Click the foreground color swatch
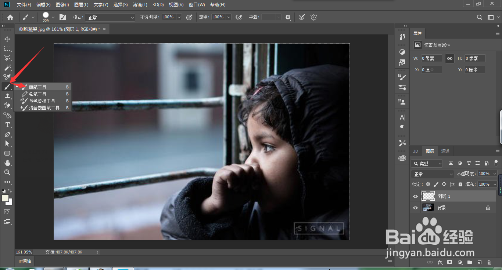Screen dimensions: 502x270 coord(5,198)
